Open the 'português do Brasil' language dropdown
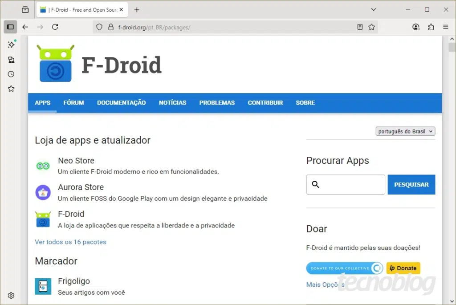 coord(405,131)
